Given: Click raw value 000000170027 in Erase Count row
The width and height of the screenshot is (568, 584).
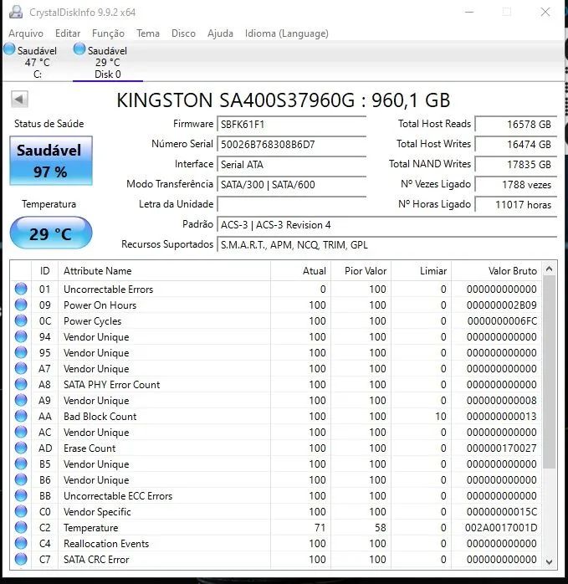Looking at the screenshot, I should click(501, 448).
